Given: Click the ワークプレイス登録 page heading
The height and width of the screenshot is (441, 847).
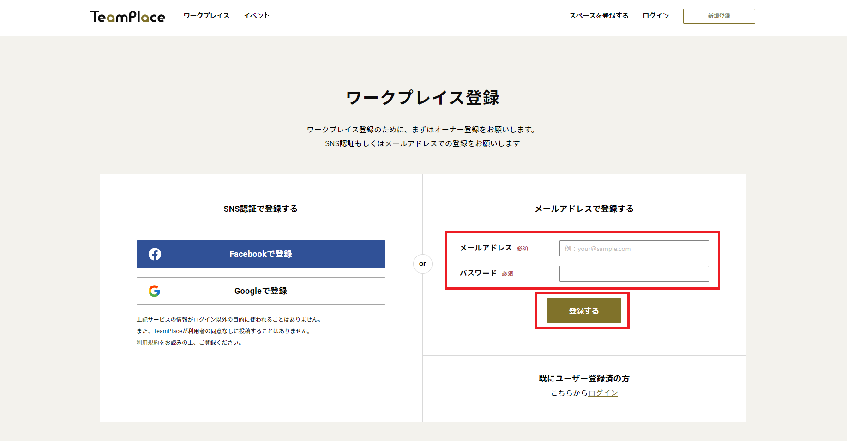Looking at the screenshot, I should pos(423,98).
